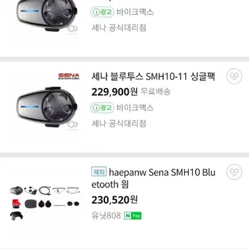
Task: Select the 230,520원 price
Action: [x=114, y=200]
